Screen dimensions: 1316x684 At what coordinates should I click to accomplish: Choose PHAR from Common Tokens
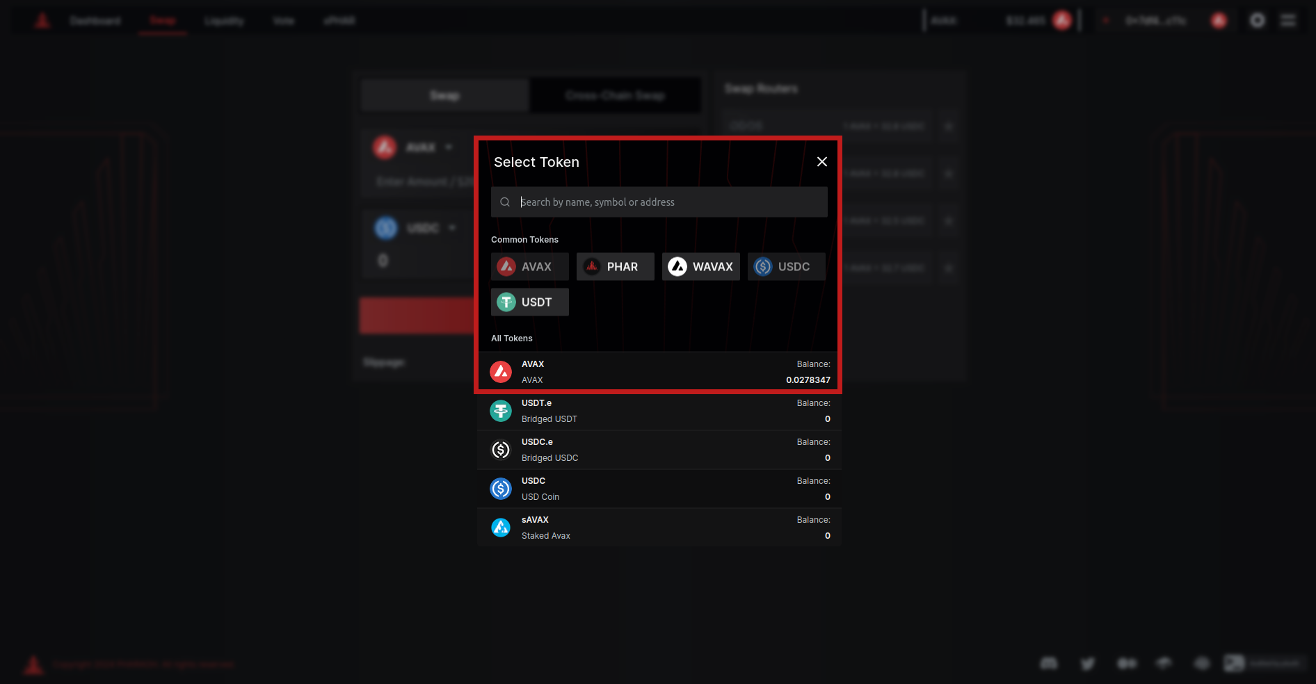point(615,267)
